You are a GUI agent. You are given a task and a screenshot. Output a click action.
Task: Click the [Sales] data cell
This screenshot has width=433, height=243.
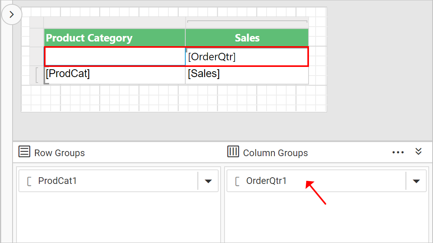coord(247,74)
